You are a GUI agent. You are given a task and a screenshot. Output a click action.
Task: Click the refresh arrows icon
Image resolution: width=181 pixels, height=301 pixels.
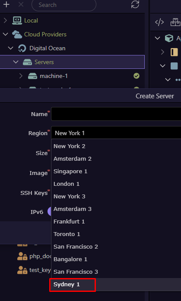[135, 5]
